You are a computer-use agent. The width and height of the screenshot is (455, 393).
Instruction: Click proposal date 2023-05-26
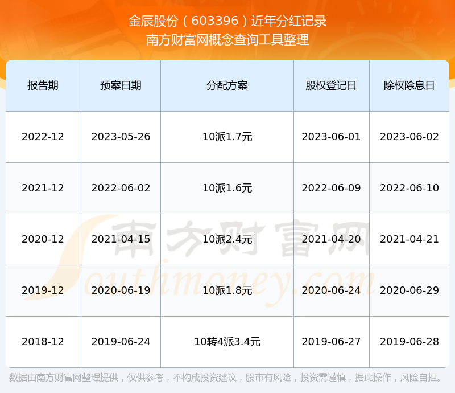pos(121,137)
